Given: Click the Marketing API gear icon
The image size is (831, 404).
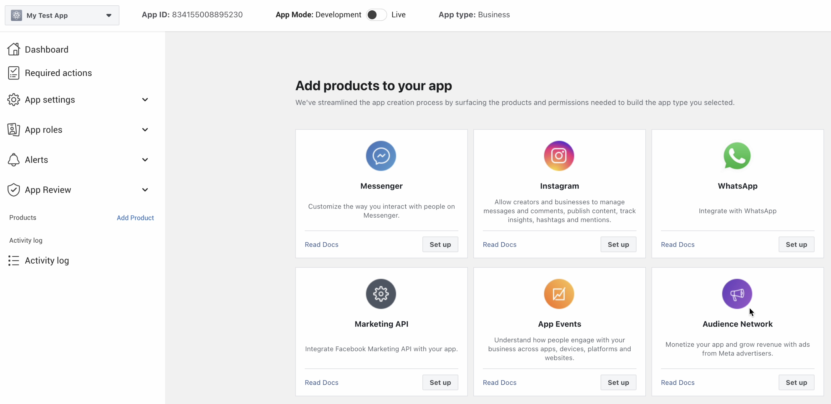Looking at the screenshot, I should click(x=381, y=294).
